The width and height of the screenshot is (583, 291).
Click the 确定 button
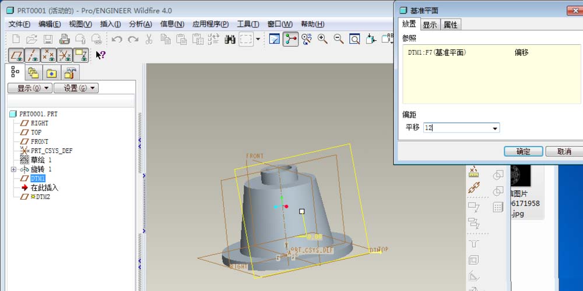pyautogui.click(x=523, y=151)
